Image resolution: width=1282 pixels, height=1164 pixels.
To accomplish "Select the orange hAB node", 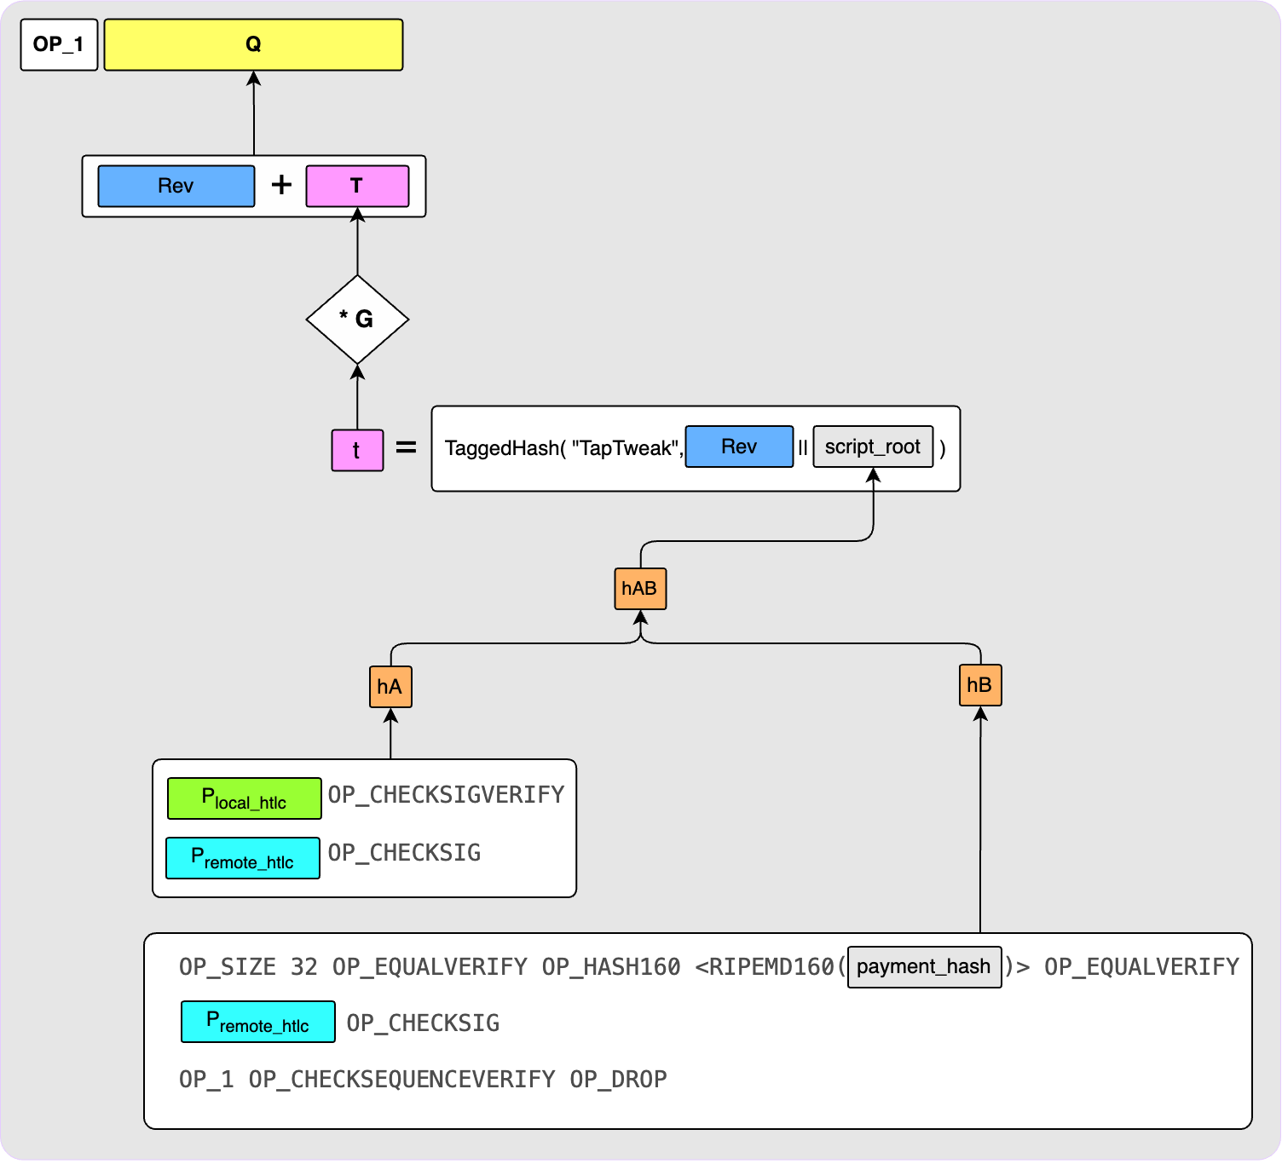I will pos(640,589).
